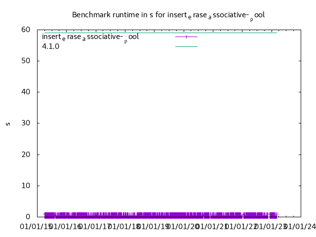Click the 01/01/16 x-axis date label
The width and height of the screenshot is (316, 237).
coord(66,227)
